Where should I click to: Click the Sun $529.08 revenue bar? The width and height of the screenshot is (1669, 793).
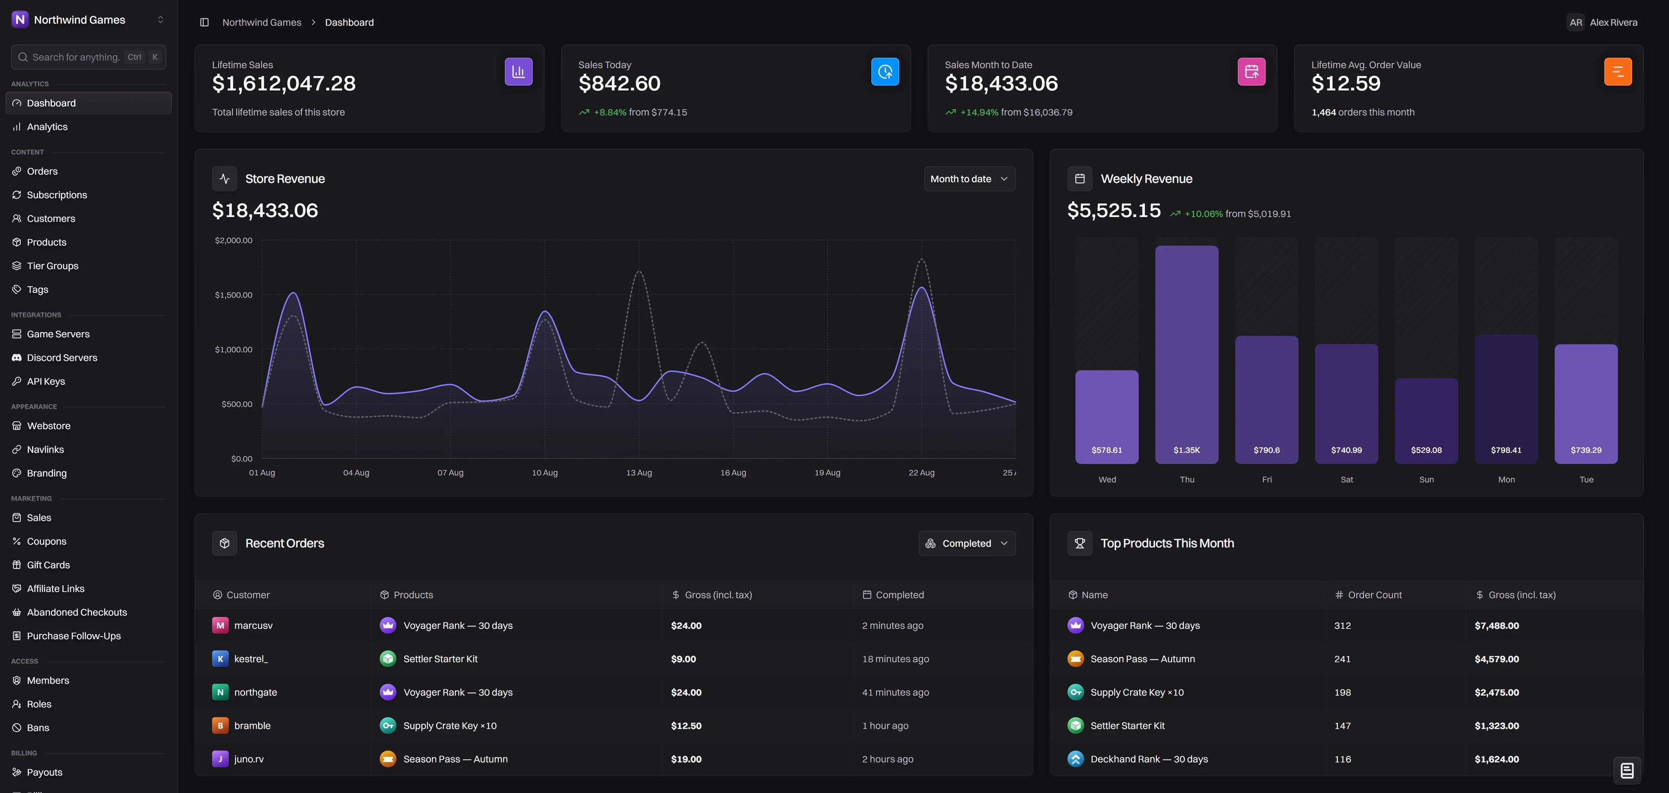click(x=1426, y=421)
